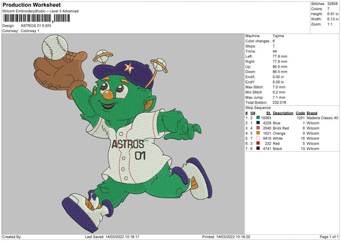Click the 'Printed: 14/03/2022 10:18:20' footer
This screenshot has width=341, height=241.
[x=226, y=237]
